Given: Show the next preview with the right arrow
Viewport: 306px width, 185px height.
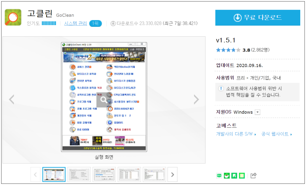Looking at the screenshot, I should (196, 100).
